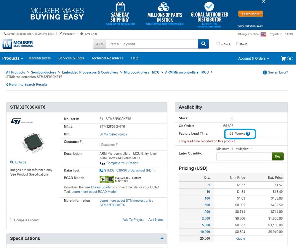
Task: Click the Add Notes link
Action: pyautogui.click(x=156, y=220)
